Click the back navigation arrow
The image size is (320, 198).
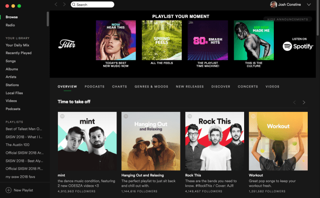56,4
